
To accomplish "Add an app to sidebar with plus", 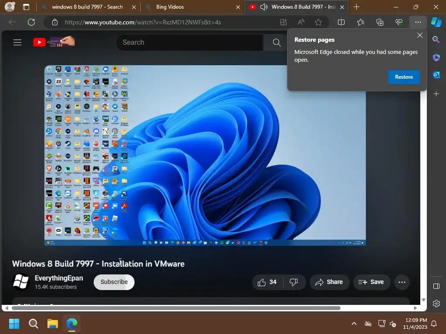I will point(436,94).
